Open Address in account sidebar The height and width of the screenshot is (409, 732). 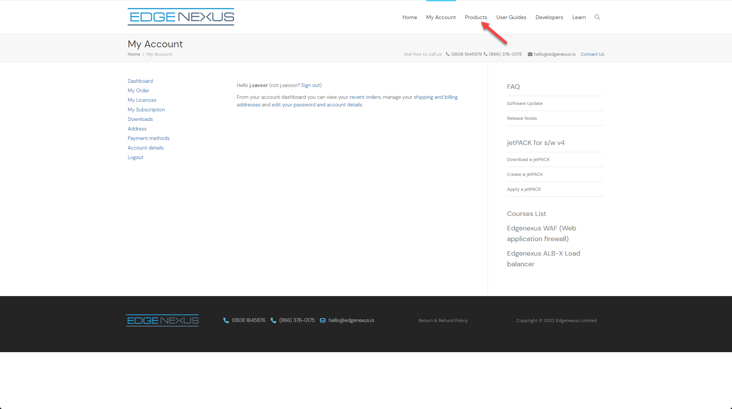[x=137, y=129]
